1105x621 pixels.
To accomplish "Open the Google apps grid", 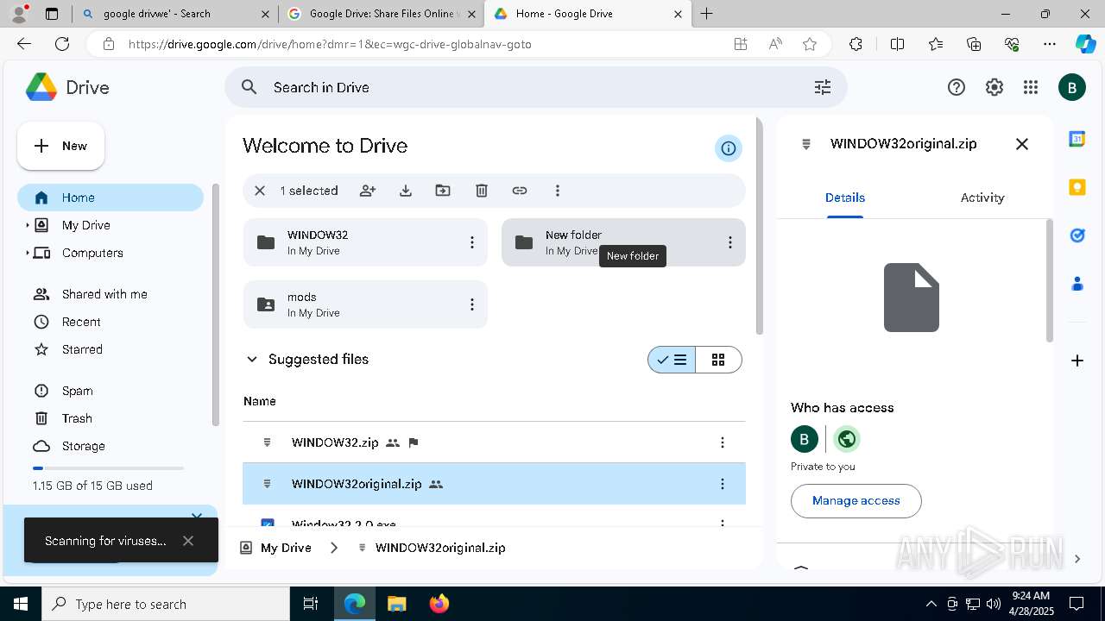I will pyautogui.click(x=1031, y=87).
